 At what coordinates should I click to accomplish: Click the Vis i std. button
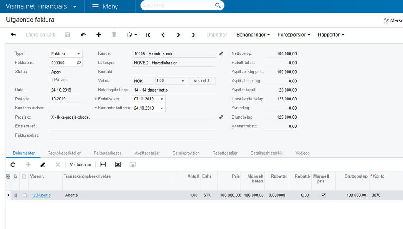pyautogui.click(x=202, y=81)
